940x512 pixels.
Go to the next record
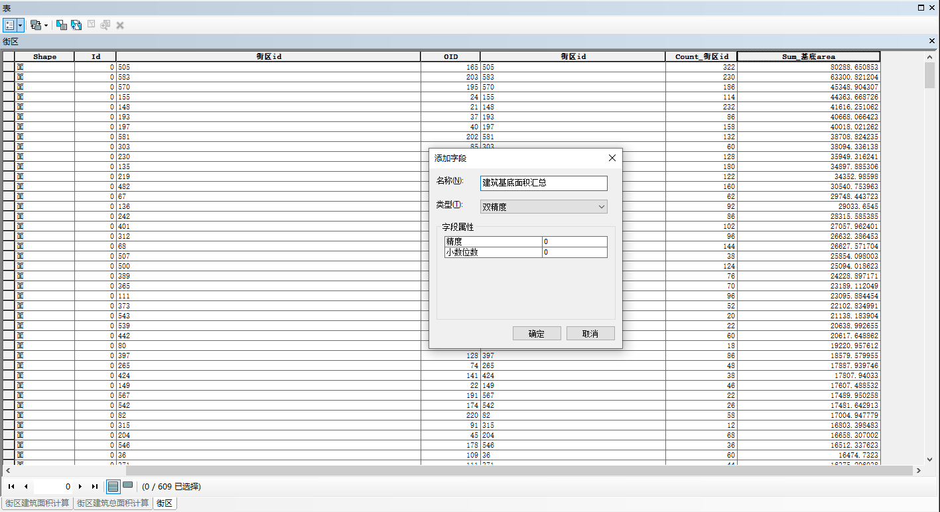coord(80,486)
